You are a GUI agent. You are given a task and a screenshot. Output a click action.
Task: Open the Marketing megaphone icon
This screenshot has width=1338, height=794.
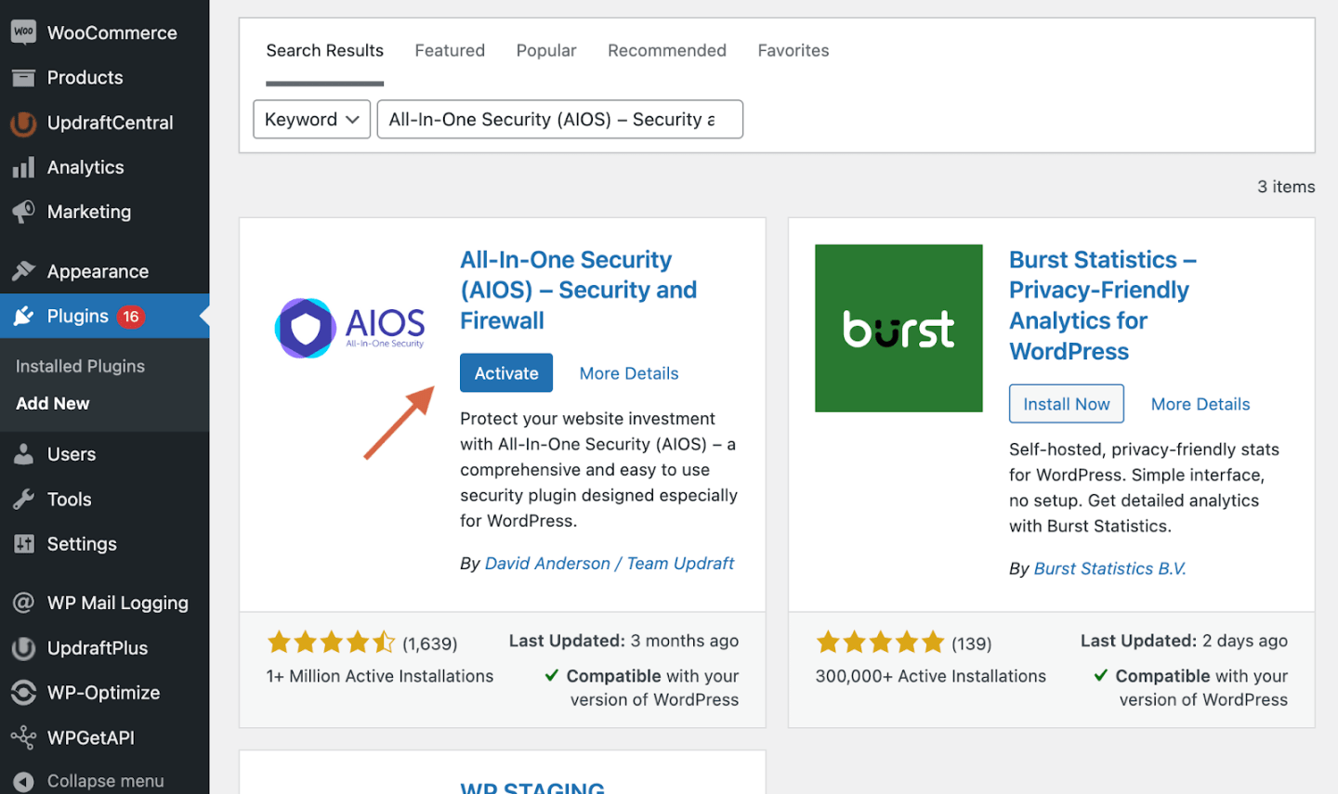click(x=22, y=212)
